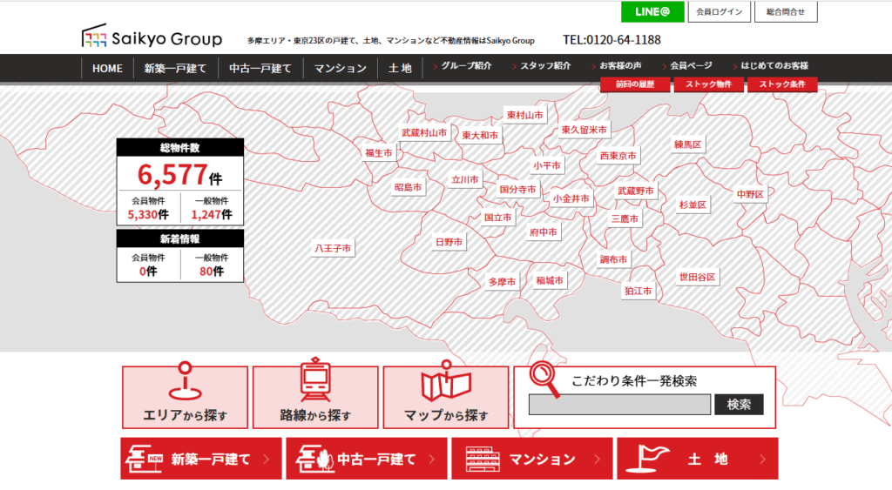Open the マンション red banner arrow
892x490 pixels.
[598, 459]
